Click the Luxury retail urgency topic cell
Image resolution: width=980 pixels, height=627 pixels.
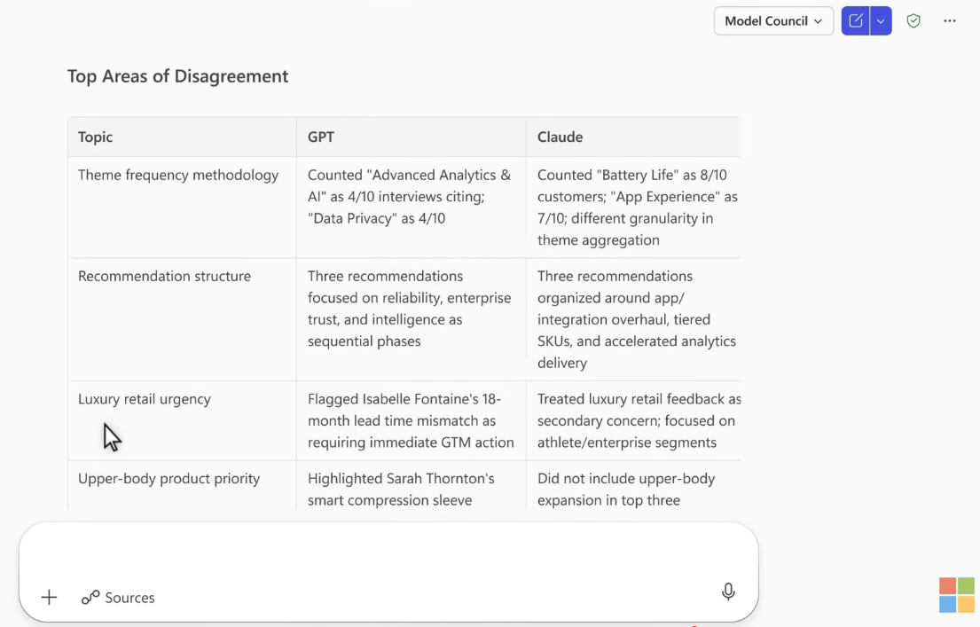(x=145, y=400)
